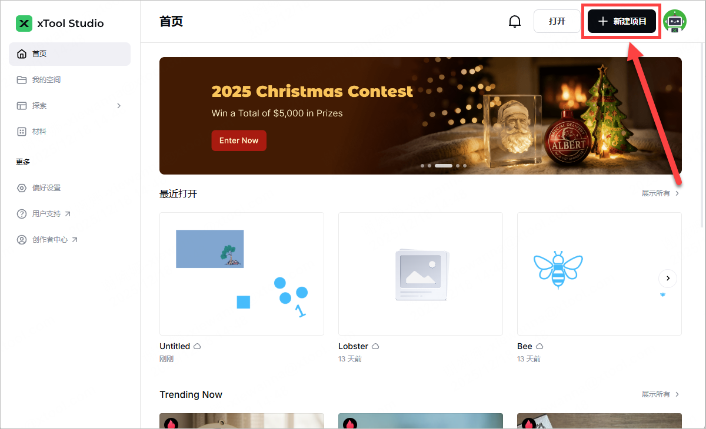Screen dimensions: 706x429
Task: Expand the 探索 submenu chevron
Action: (x=119, y=106)
